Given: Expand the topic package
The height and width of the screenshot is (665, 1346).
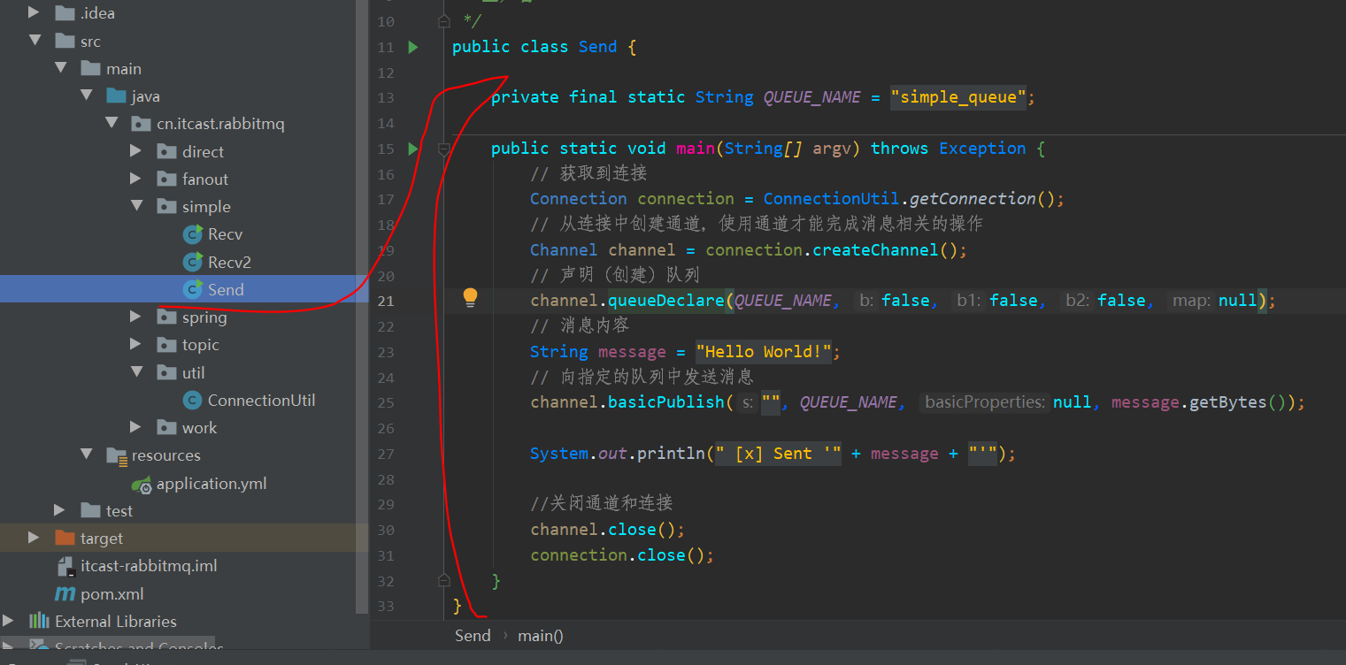Looking at the screenshot, I should [x=136, y=345].
